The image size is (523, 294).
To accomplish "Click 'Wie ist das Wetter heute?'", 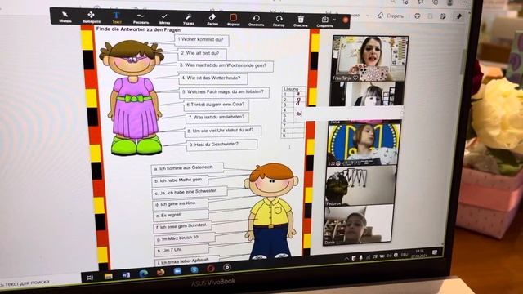I will point(213,78).
